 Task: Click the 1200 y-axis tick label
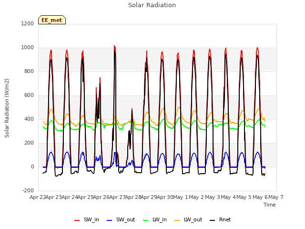click(x=28, y=23)
